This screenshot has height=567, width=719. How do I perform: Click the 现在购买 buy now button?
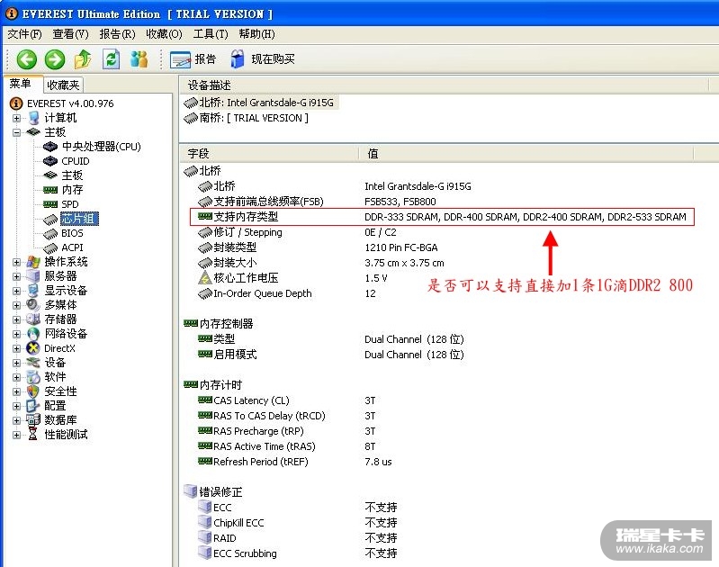[263, 59]
